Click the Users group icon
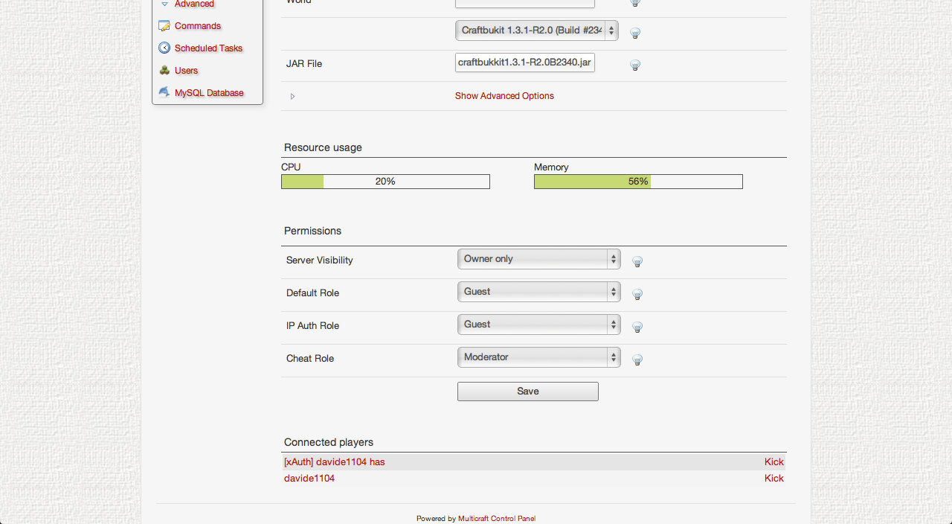This screenshot has width=952, height=524. tap(164, 70)
